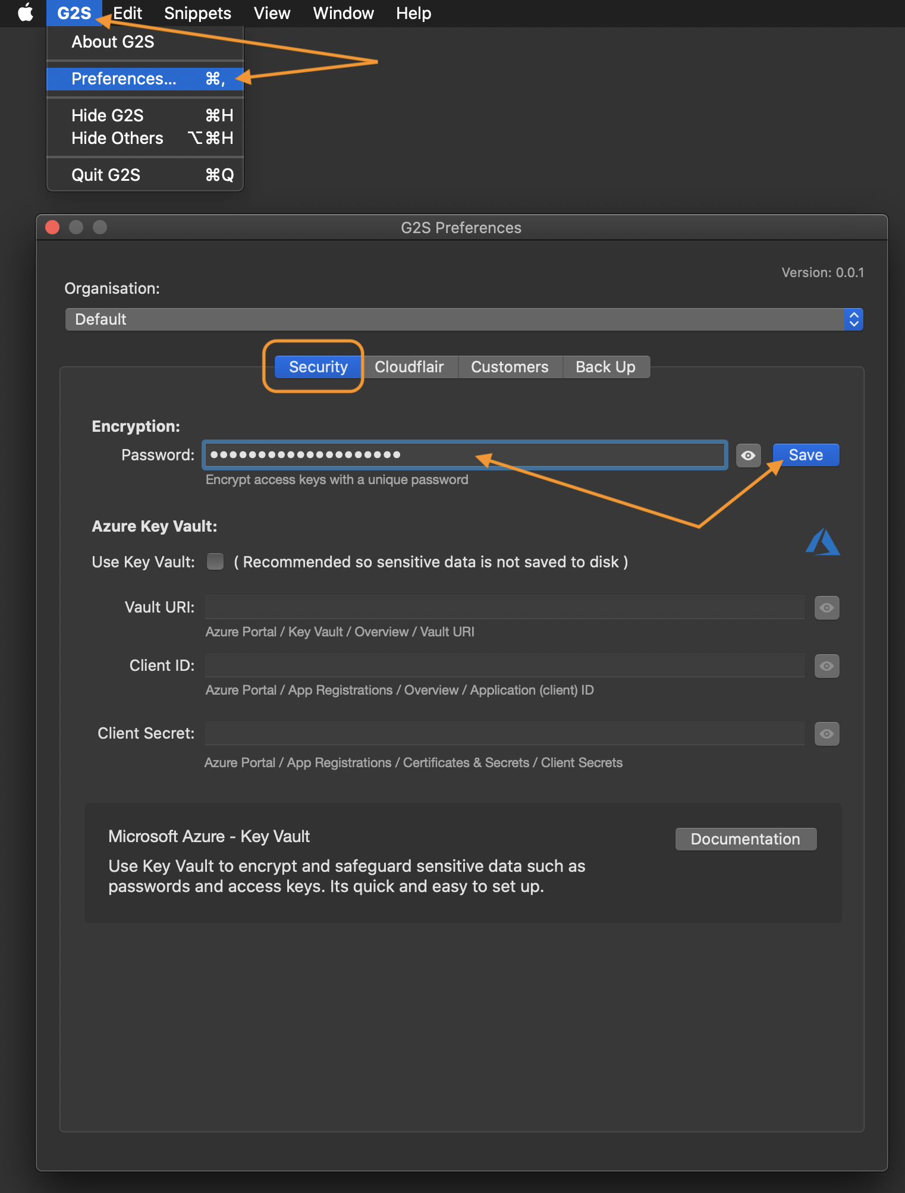Close the G2S Preferences window

[52, 227]
